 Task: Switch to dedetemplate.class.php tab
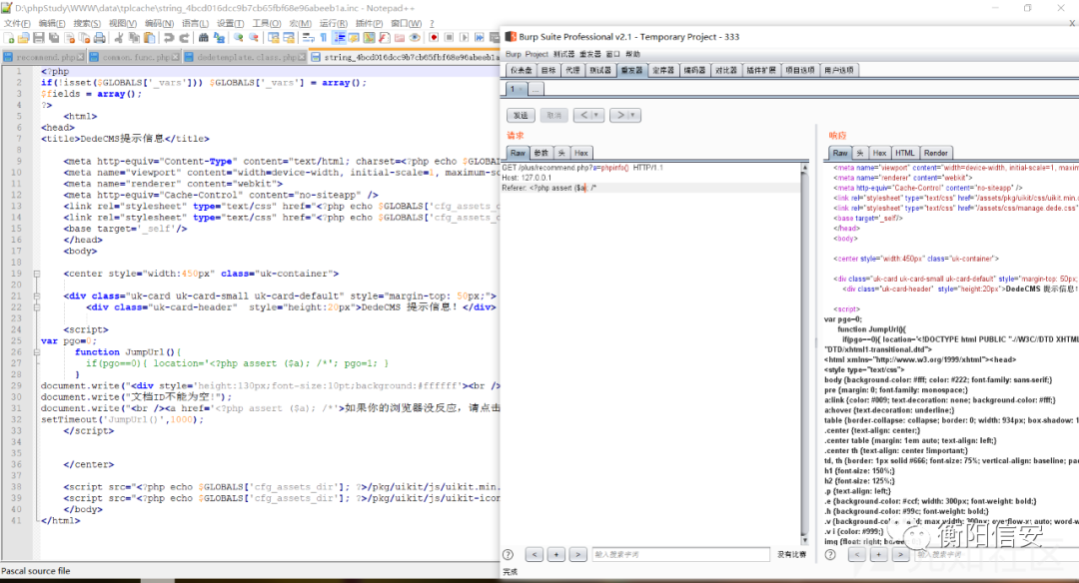(245, 57)
